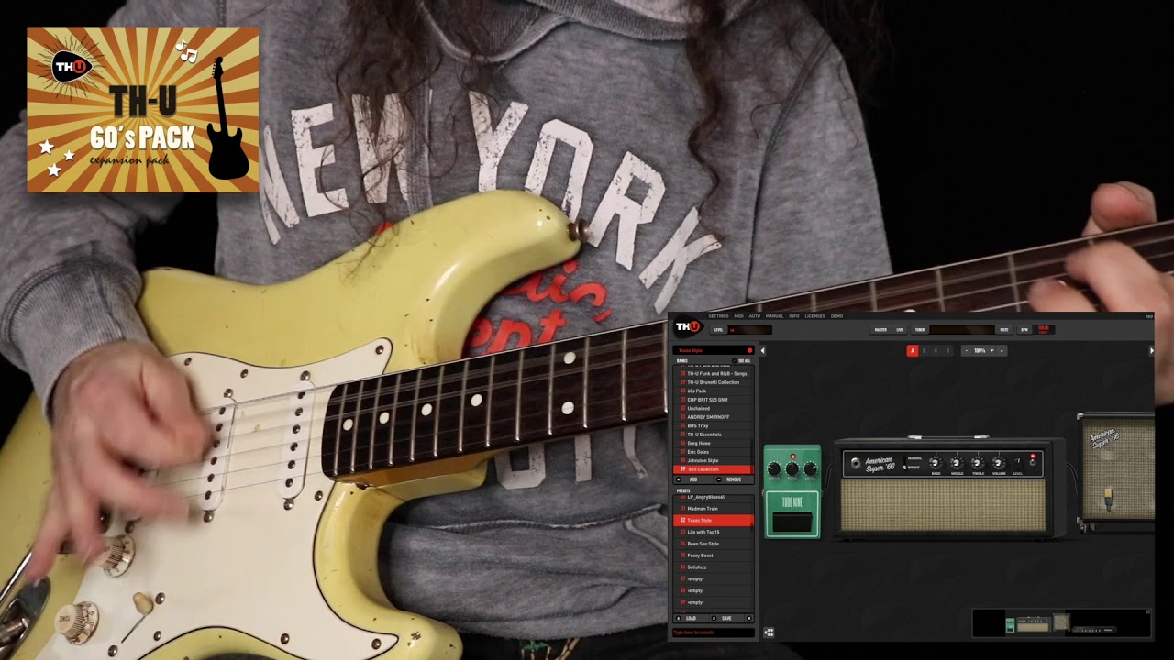Select the 60s Pack bank

[714, 390]
